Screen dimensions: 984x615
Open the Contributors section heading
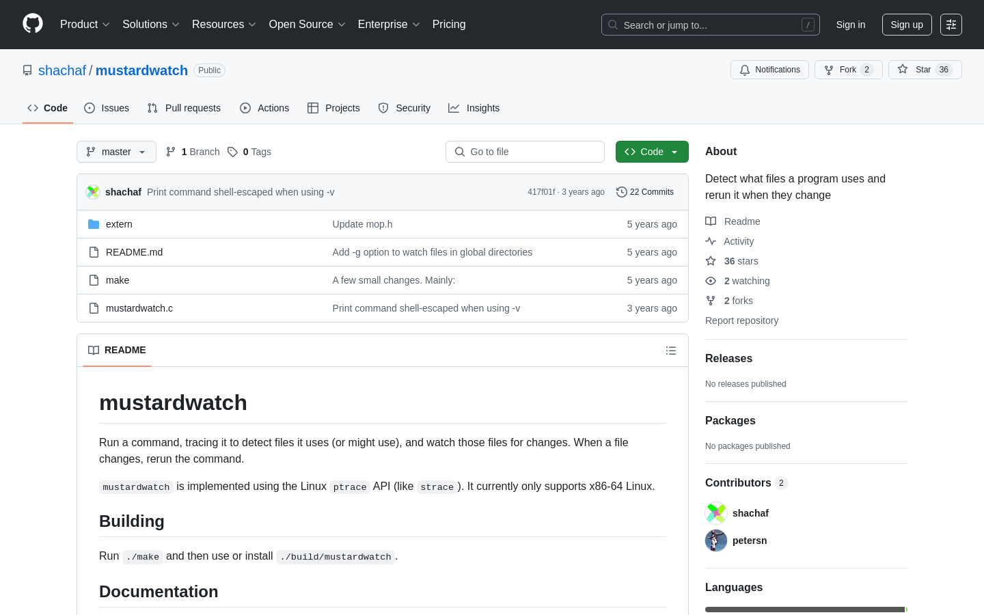point(738,483)
